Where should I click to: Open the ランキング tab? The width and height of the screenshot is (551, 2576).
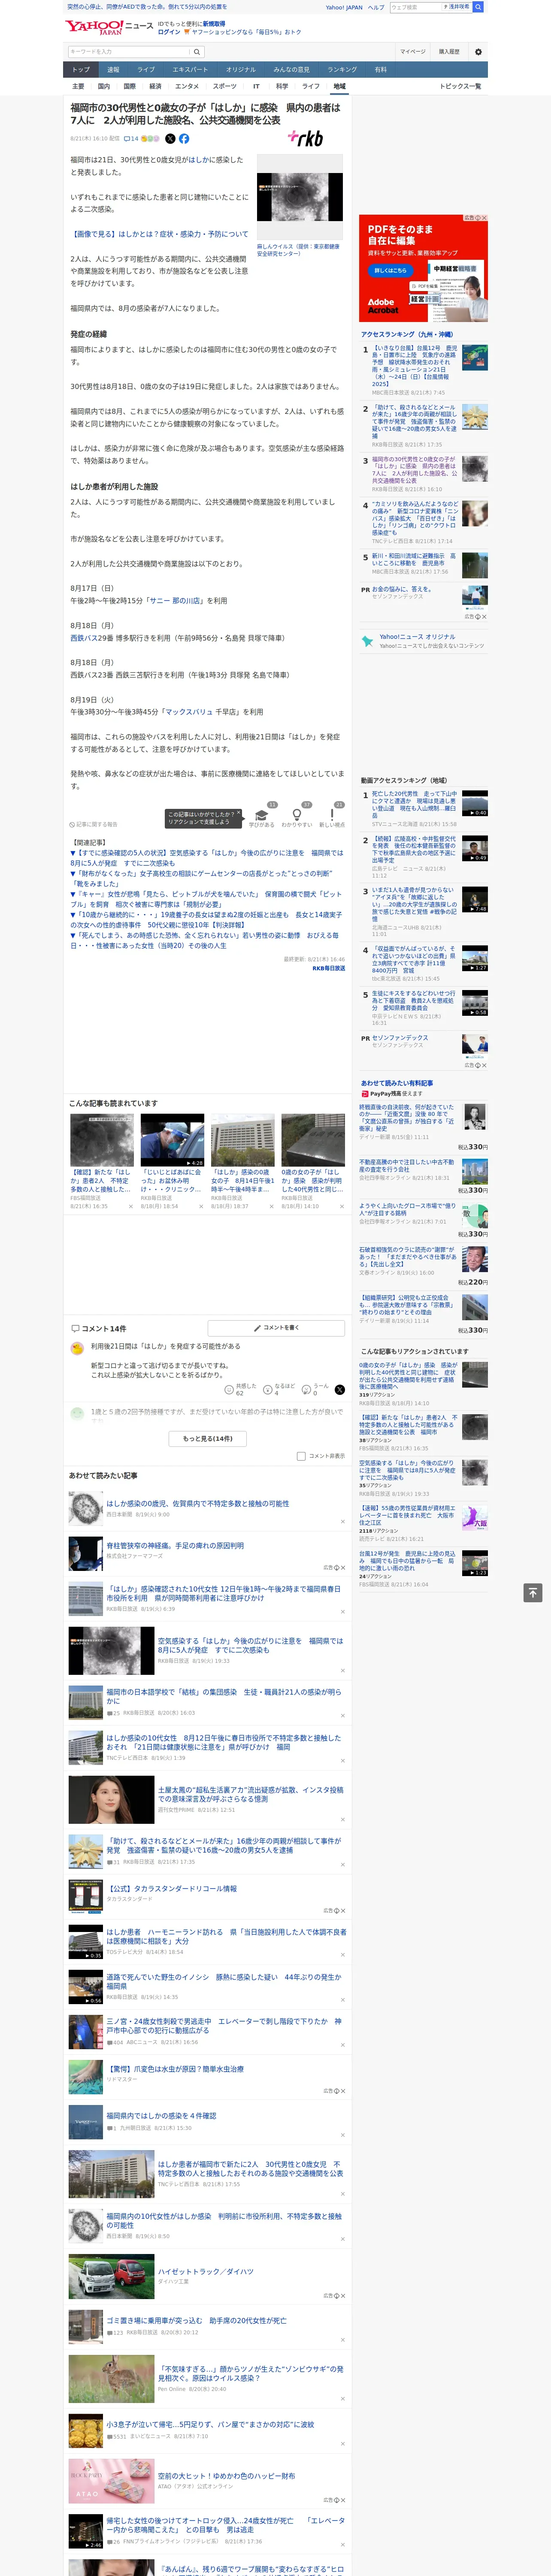point(342,70)
